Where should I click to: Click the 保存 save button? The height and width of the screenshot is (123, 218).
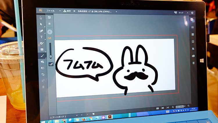67,11
